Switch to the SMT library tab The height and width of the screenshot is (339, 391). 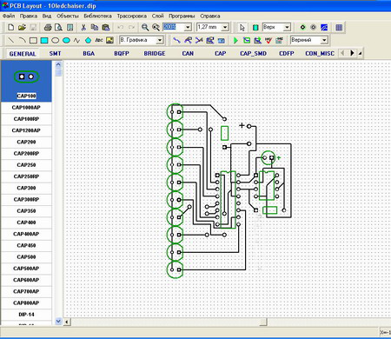(x=55, y=54)
